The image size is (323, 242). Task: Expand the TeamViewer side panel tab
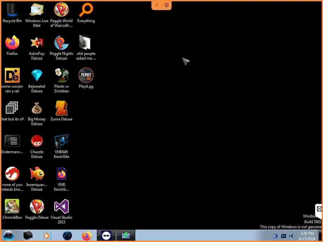point(319,211)
